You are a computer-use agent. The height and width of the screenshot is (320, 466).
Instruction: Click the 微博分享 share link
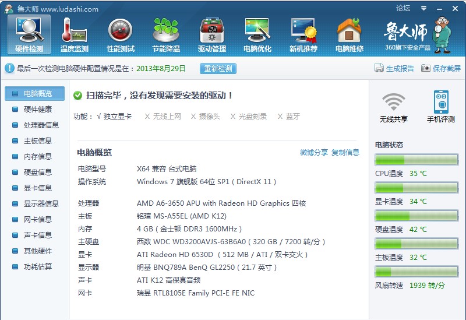(313, 153)
